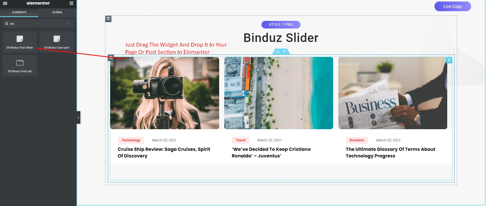This screenshot has width=486, height=206.
Task: Delete section with the X icon
Action: click(x=284, y=52)
